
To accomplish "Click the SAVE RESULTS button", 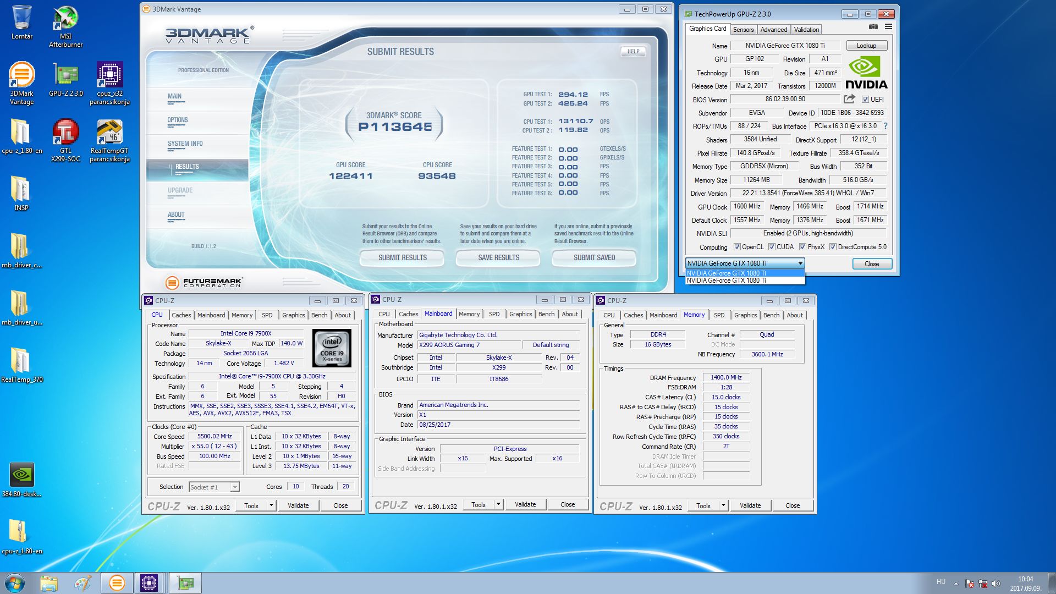I will tap(498, 257).
